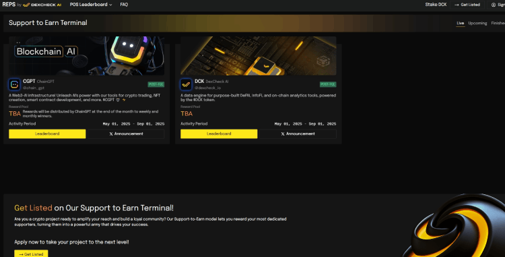
Task: Click Get Listed button in top bar
Action: tap(467, 5)
